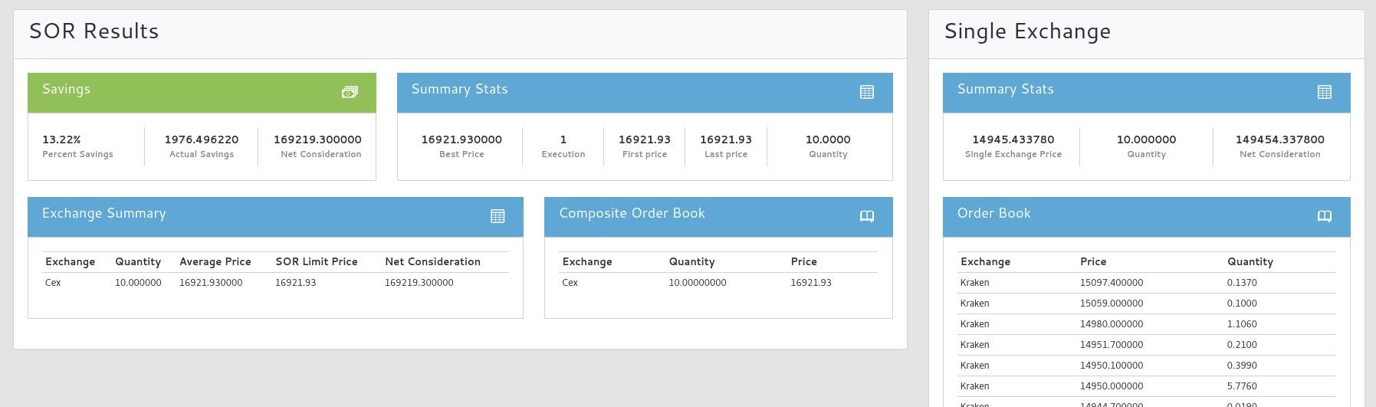Click Single Exchange Price 14945.433780

point(1013,139)
